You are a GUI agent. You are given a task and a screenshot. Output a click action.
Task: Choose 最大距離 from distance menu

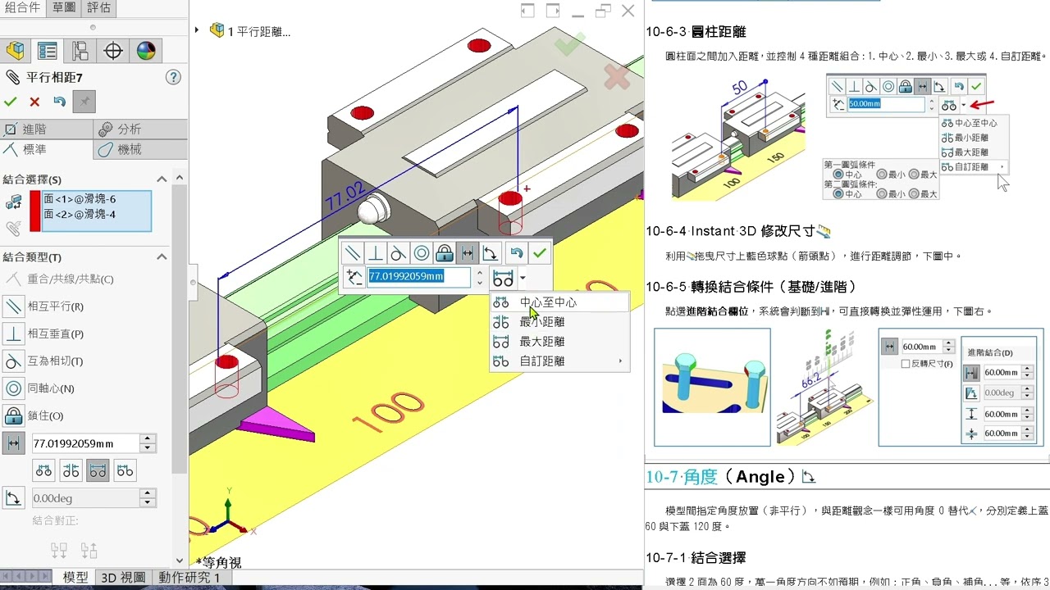(x=559, y=342)
